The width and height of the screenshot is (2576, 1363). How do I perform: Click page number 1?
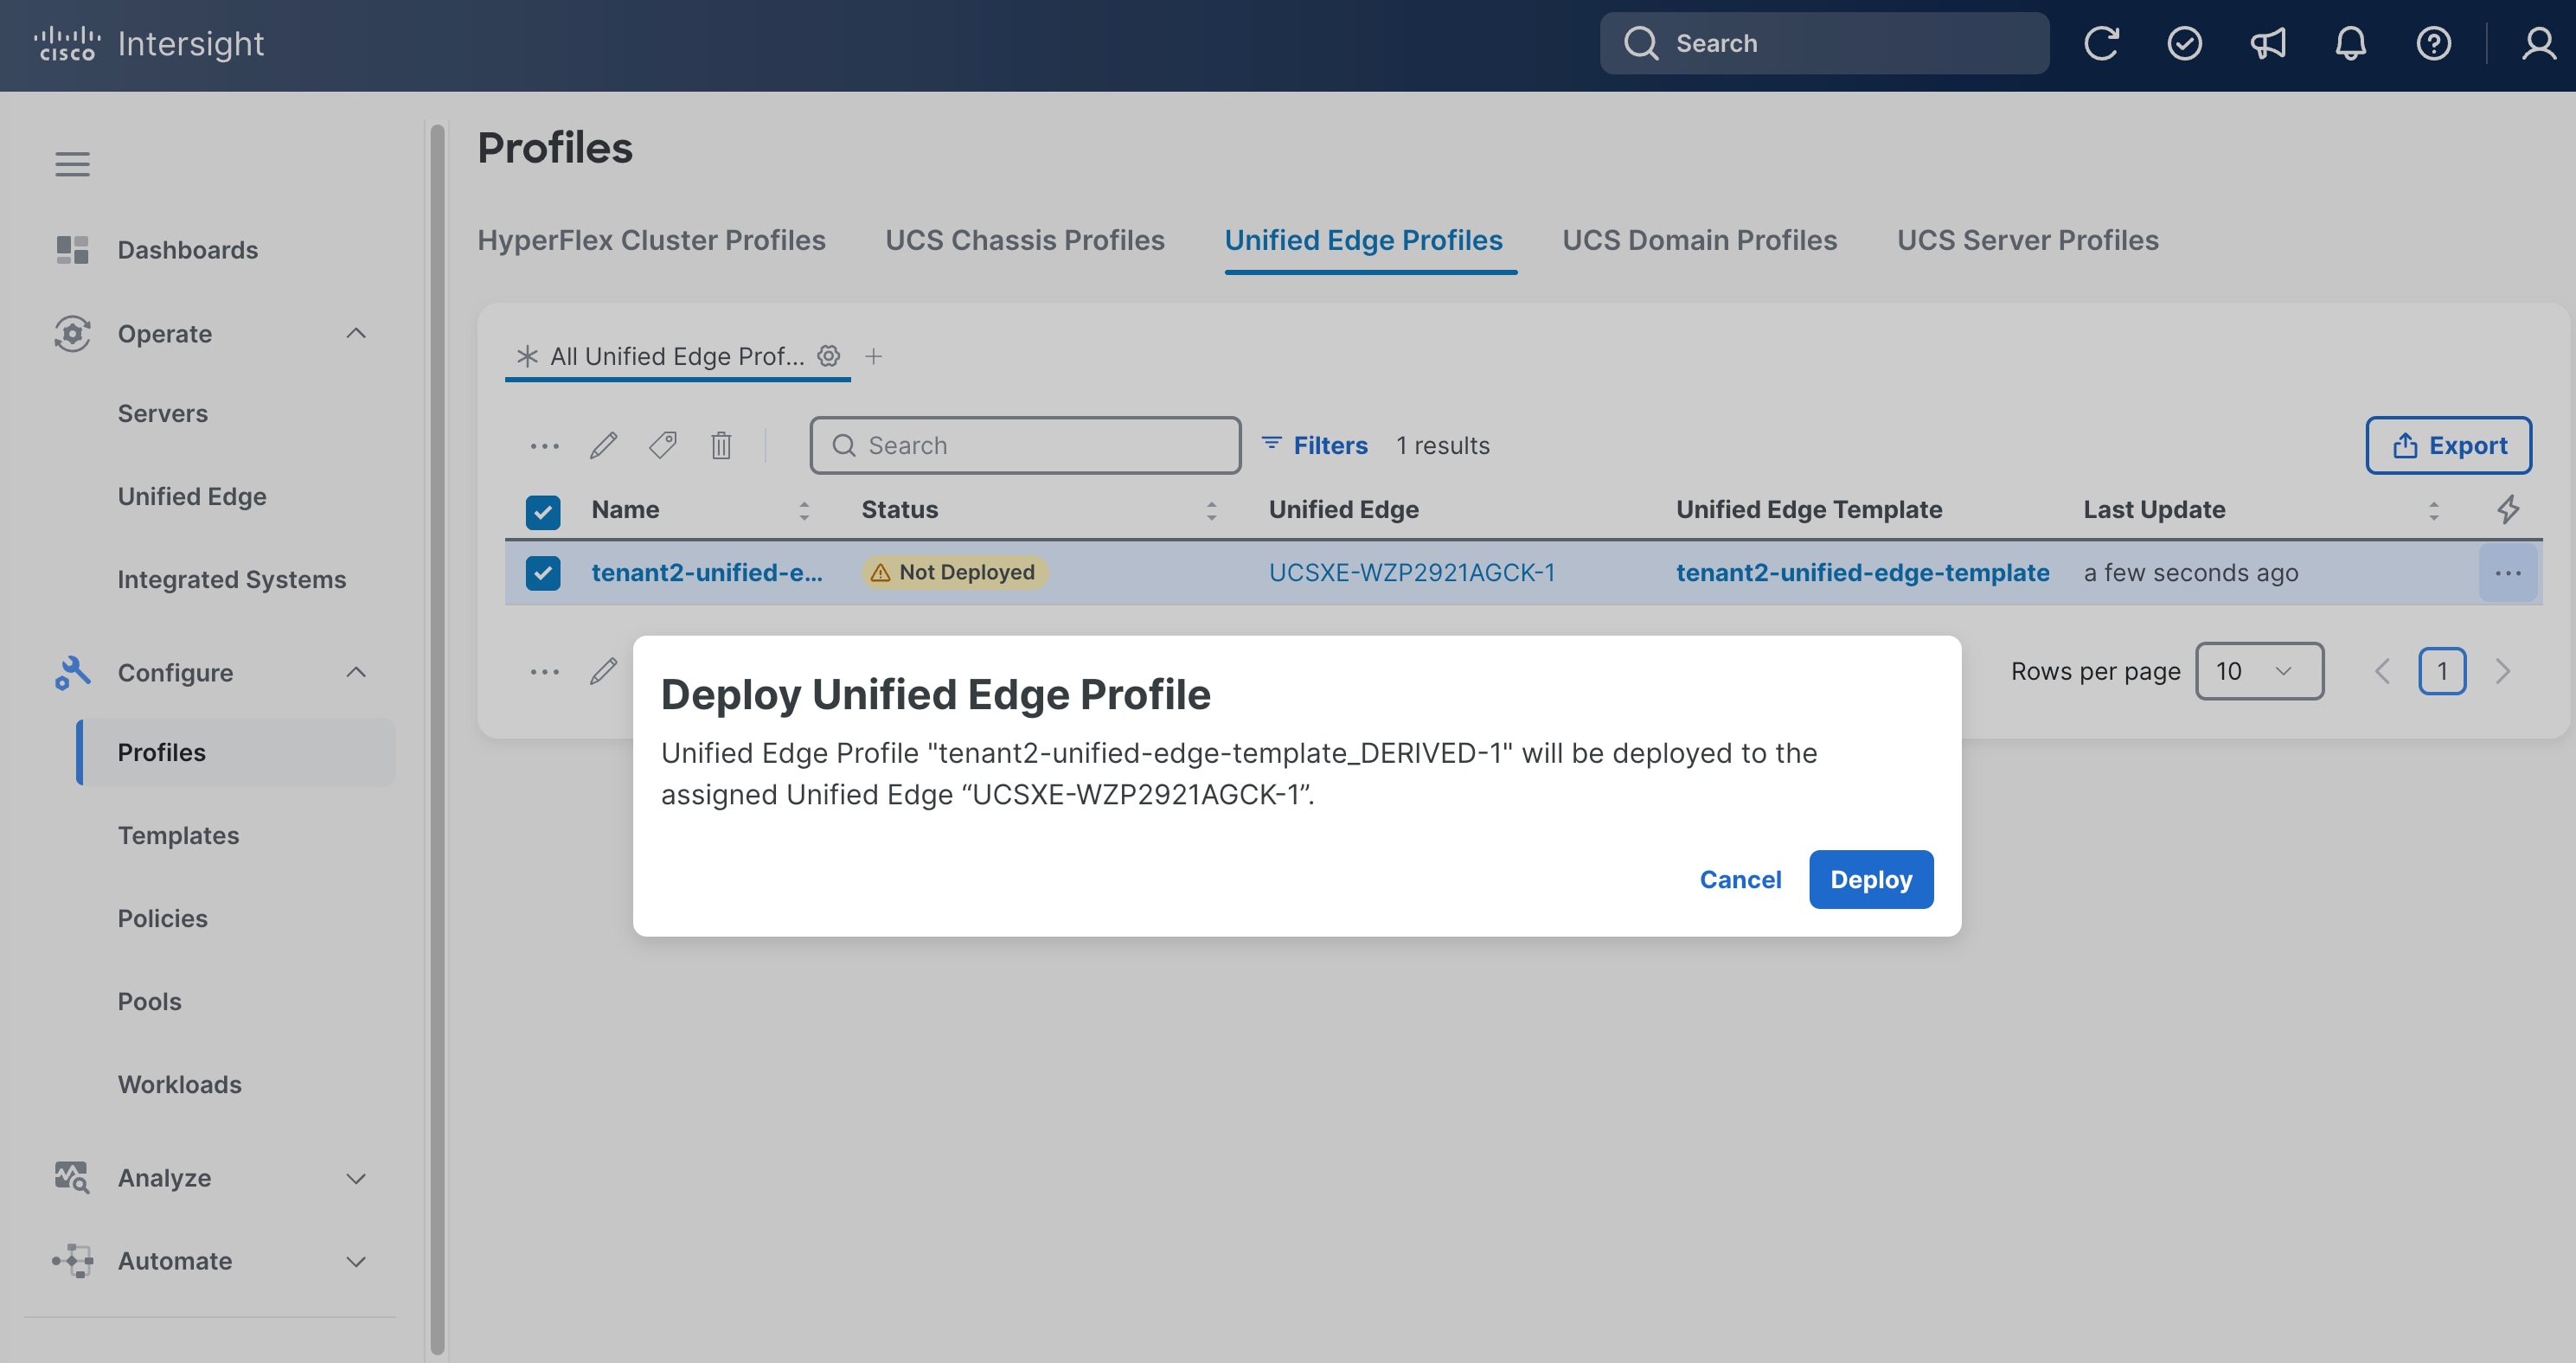click(2442, 671)
